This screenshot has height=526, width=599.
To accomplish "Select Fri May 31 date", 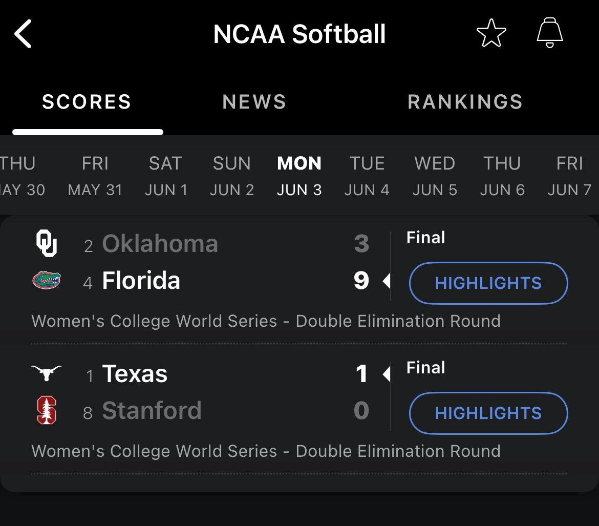I will pos(95,176).
